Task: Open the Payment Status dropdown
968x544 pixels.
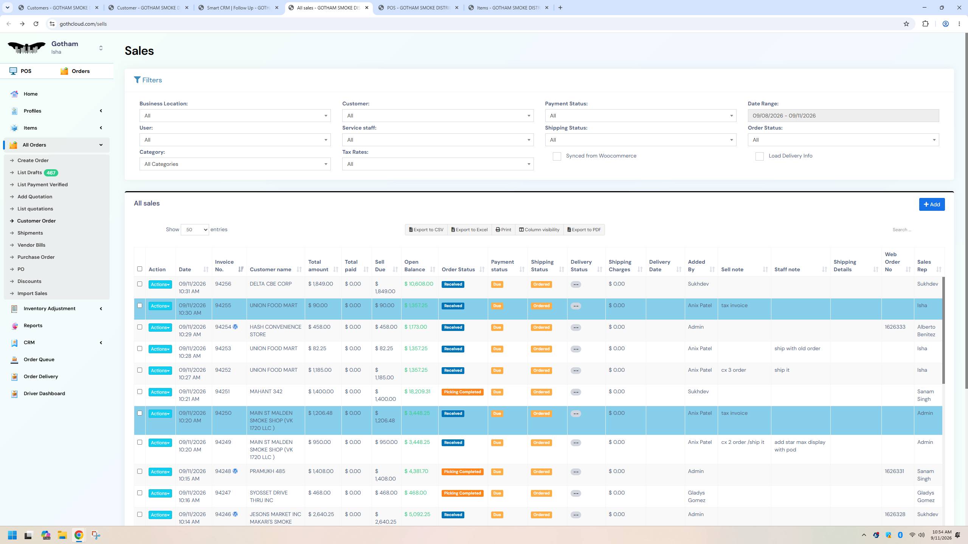Action: pos(641,116)
